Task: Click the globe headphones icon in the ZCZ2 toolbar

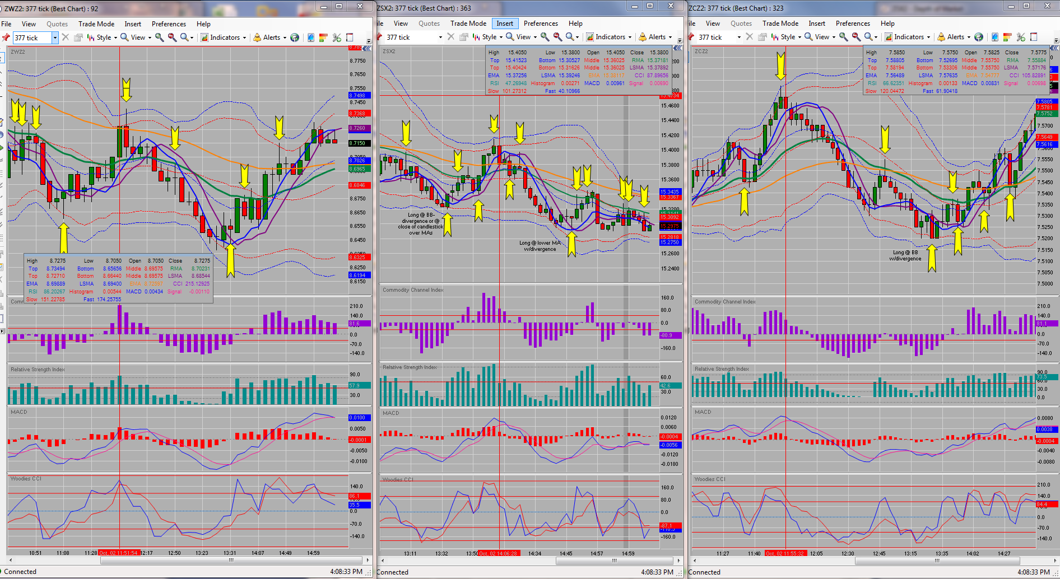Action: coord(979,37)
